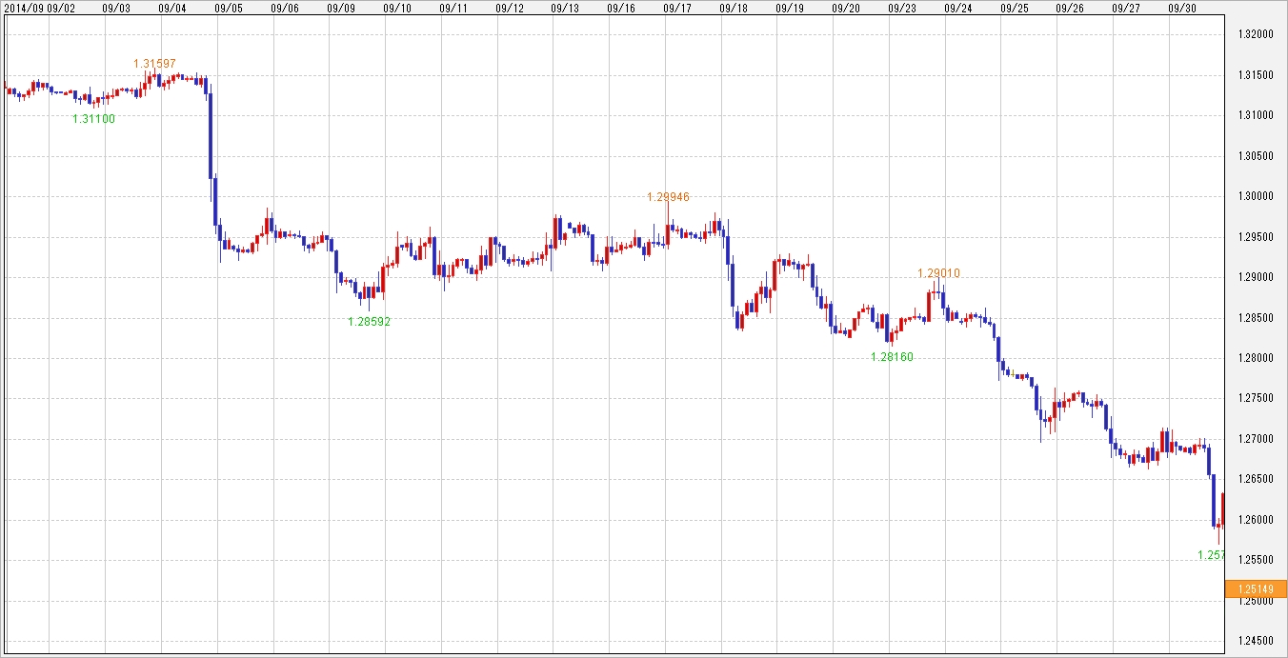The image size is (1288, 658).
Task: Click the 1.31597 high price label
Action: pyautogui.click(x=154, y=64)
